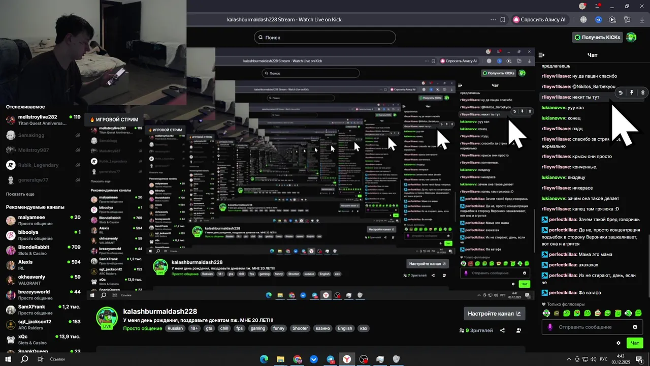The width and height of the screenshot is (650, 366).
Task: Click the volume speaker tray icon
Action: [x=594, y=359]
